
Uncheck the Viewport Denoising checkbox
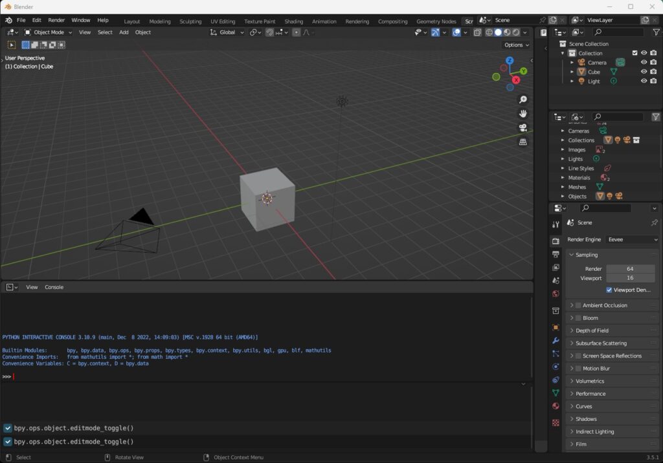[x=609, y=290]
